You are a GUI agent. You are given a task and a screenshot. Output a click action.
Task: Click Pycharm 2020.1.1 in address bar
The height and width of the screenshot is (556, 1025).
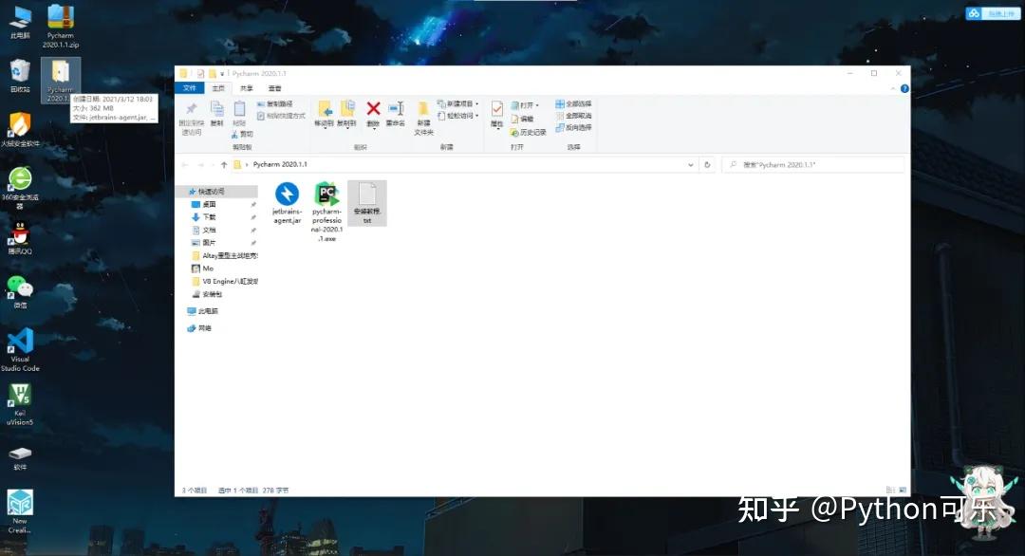point(280,165)
